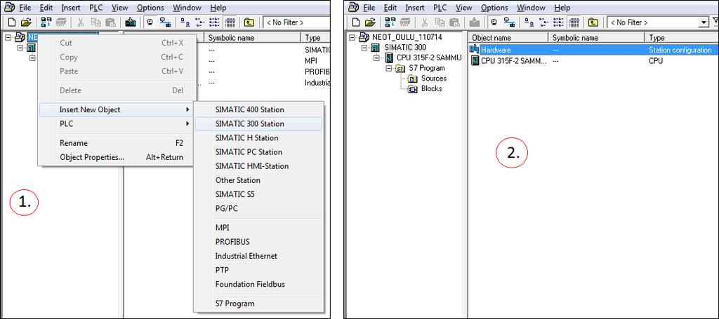Collapse SIMATIC 300 tree node
719x319 pixels.
[364, 48]
